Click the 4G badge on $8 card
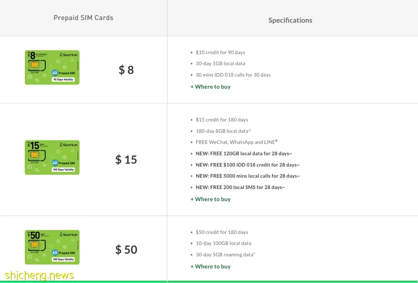 click(55, 73)
